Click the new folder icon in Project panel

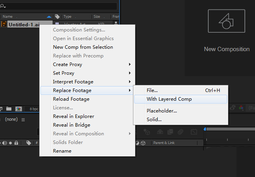9,109
